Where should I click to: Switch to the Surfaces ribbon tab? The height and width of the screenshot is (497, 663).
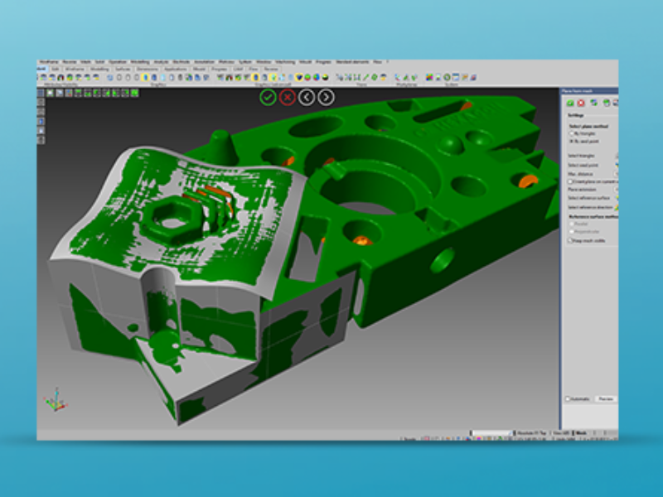point(121,67)
